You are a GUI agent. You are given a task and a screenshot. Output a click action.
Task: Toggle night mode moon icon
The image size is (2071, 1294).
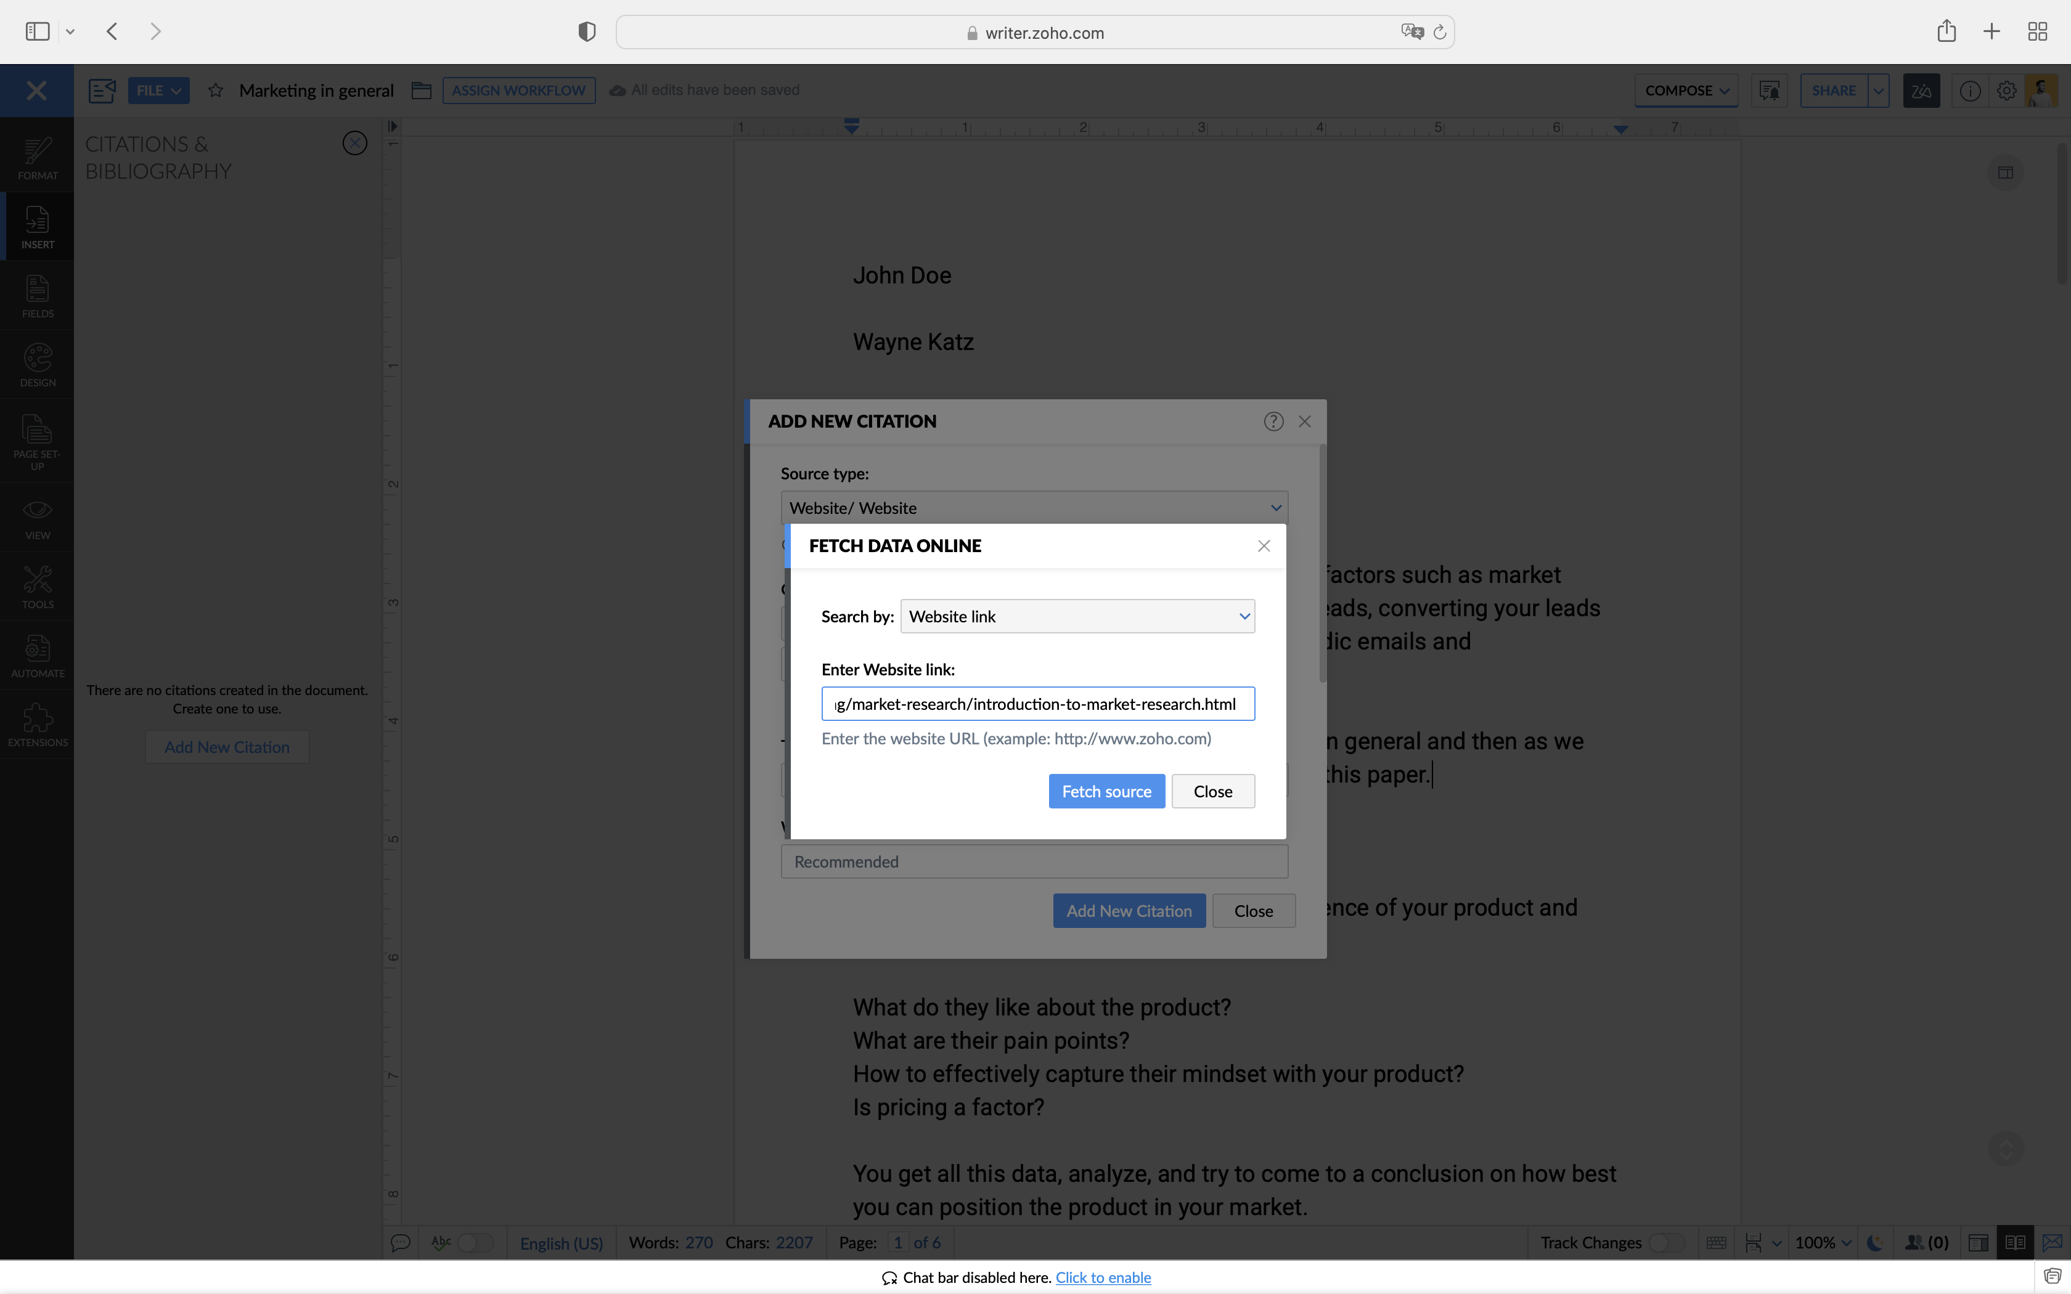coord(1875,1243)
